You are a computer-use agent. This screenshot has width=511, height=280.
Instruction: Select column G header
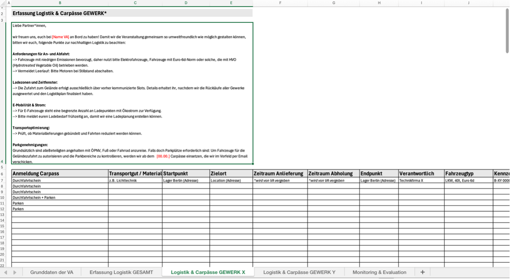334,3
